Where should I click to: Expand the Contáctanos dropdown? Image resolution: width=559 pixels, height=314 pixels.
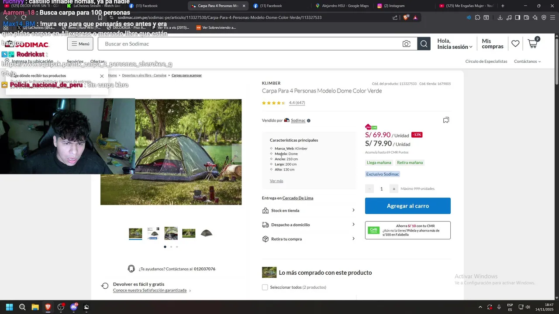point(527,61)
